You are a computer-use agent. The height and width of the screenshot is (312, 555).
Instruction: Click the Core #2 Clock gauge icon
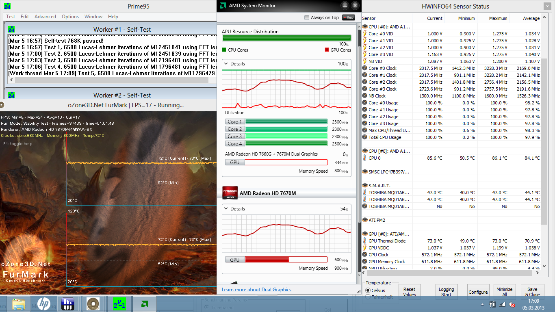tap(365, 82)
